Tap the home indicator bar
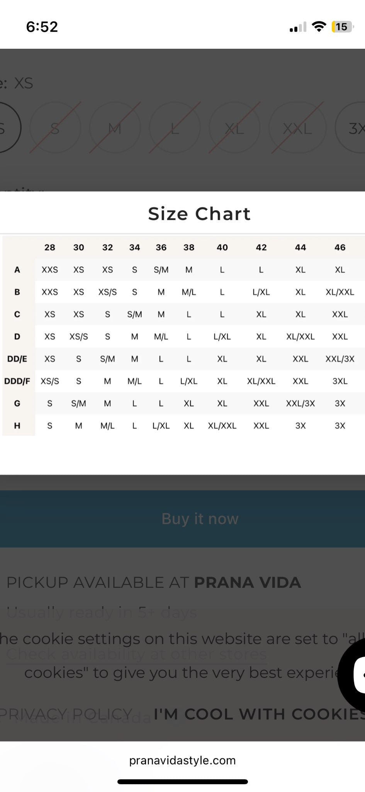The height and width of the screenshot is (792, 365). [182, 782]
